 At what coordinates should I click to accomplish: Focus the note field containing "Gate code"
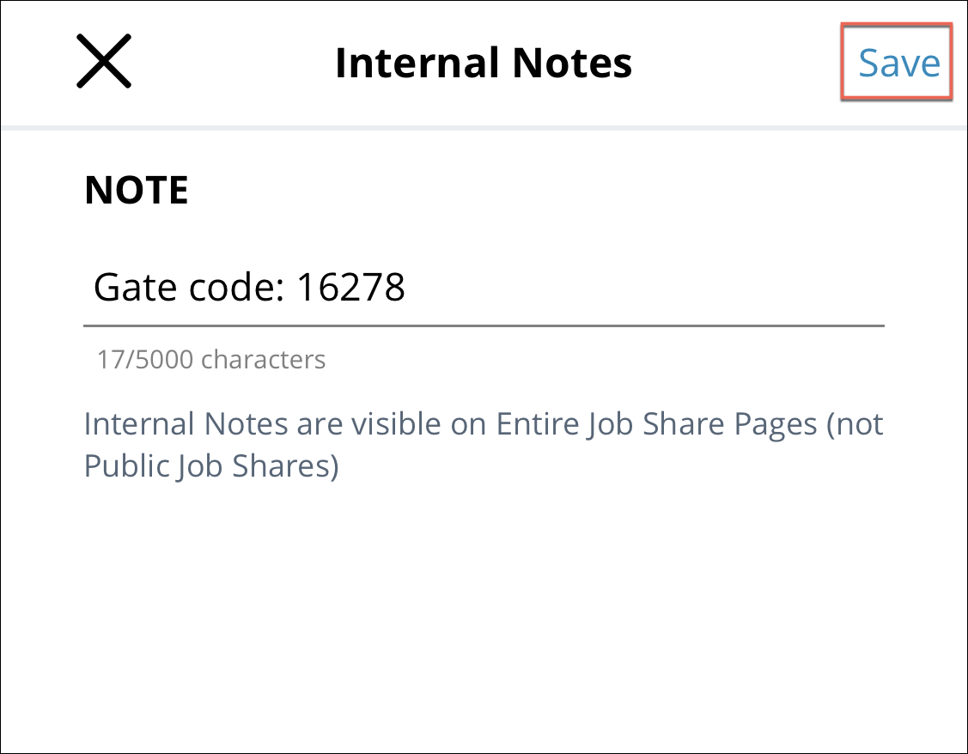pyautogui.click(x=481, y=288)
